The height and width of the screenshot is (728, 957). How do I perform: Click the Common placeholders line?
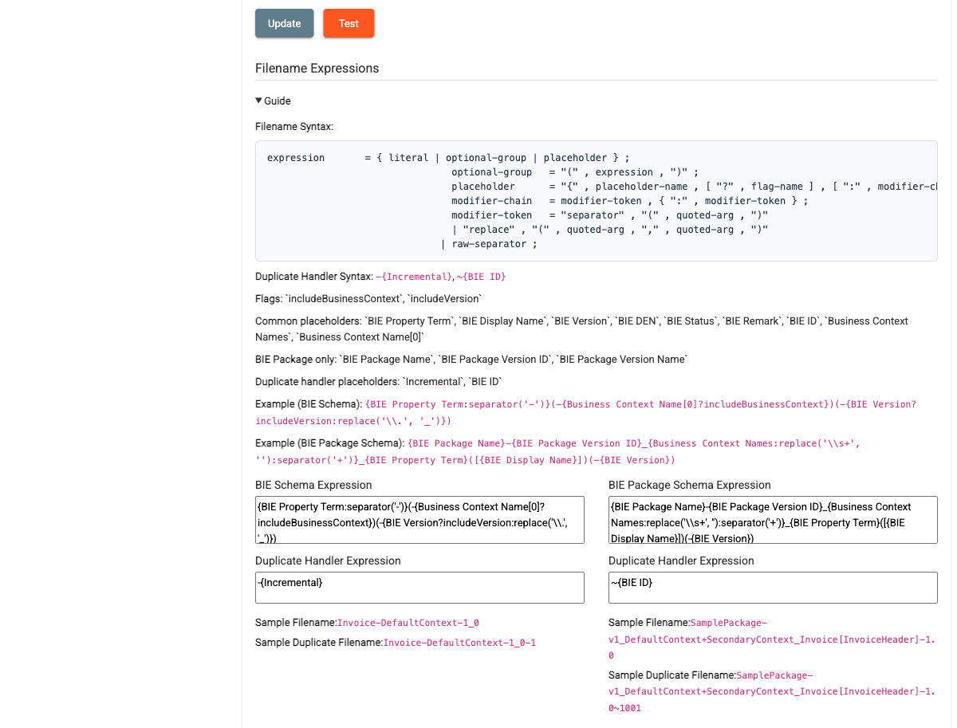(x=581, y=329)
